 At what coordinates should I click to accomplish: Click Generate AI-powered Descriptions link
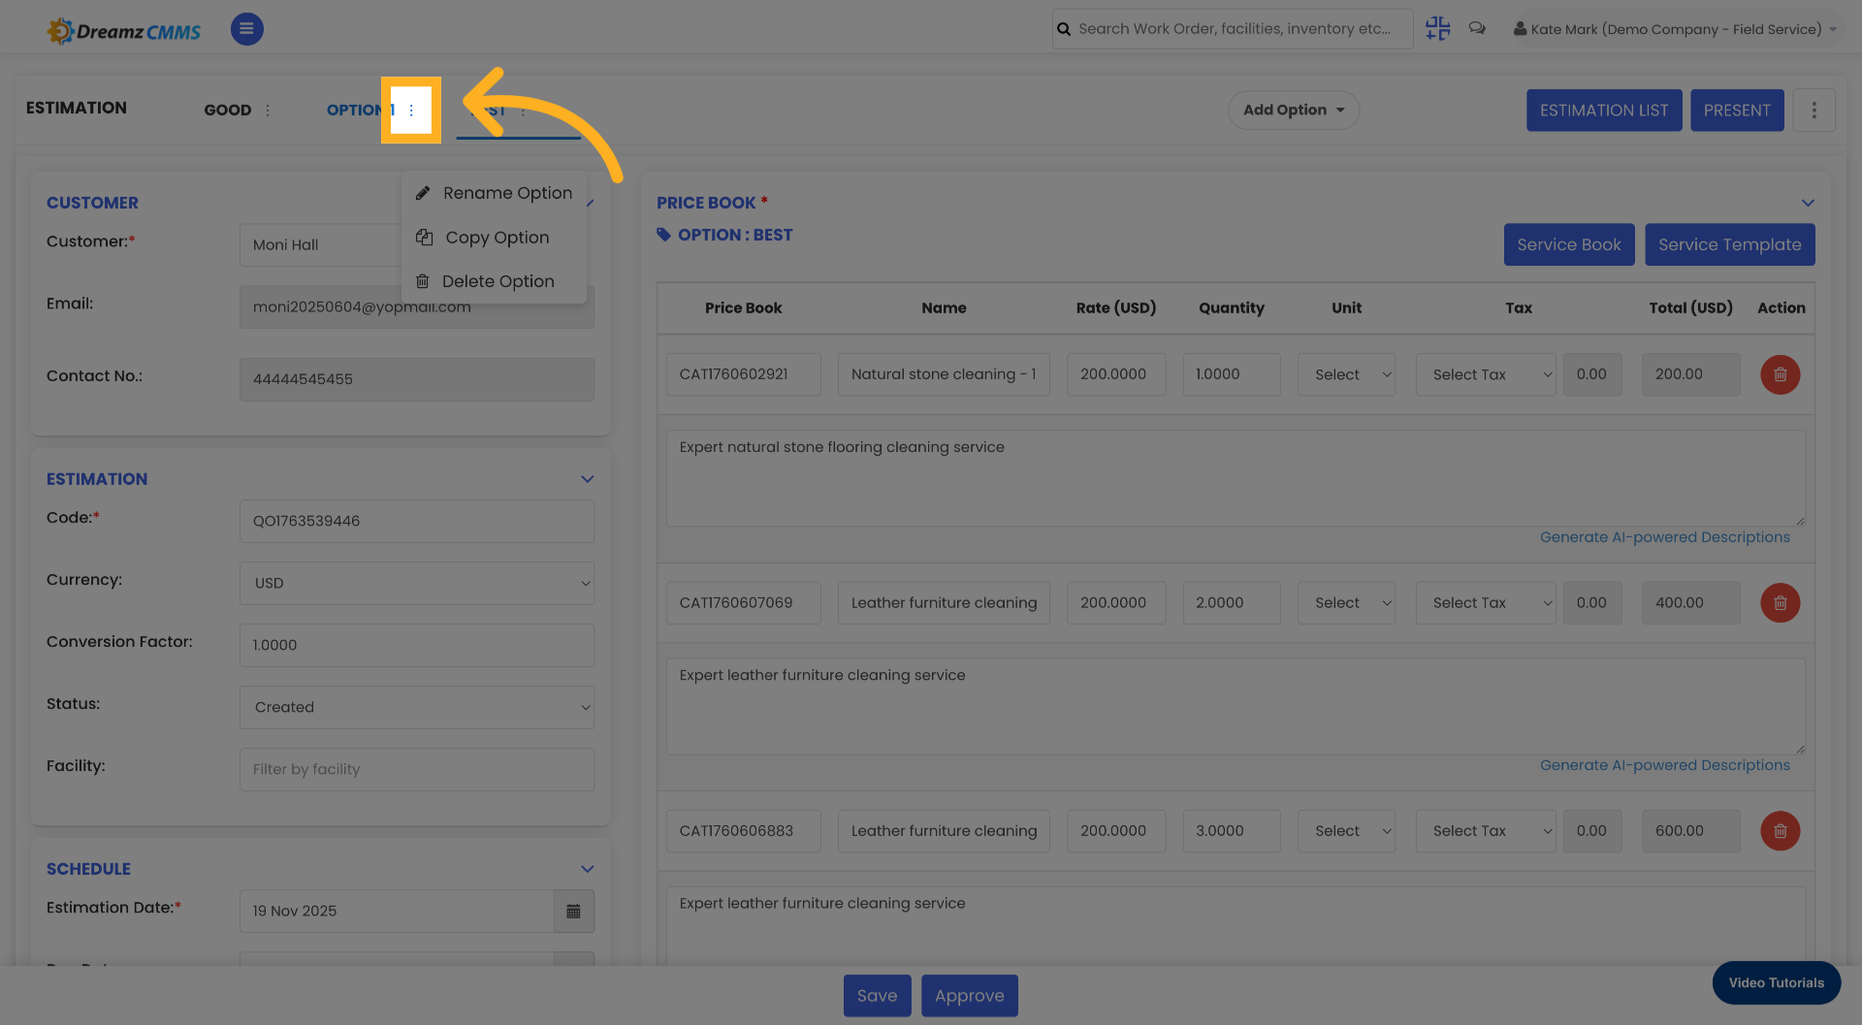click(x=1666, y=536)
